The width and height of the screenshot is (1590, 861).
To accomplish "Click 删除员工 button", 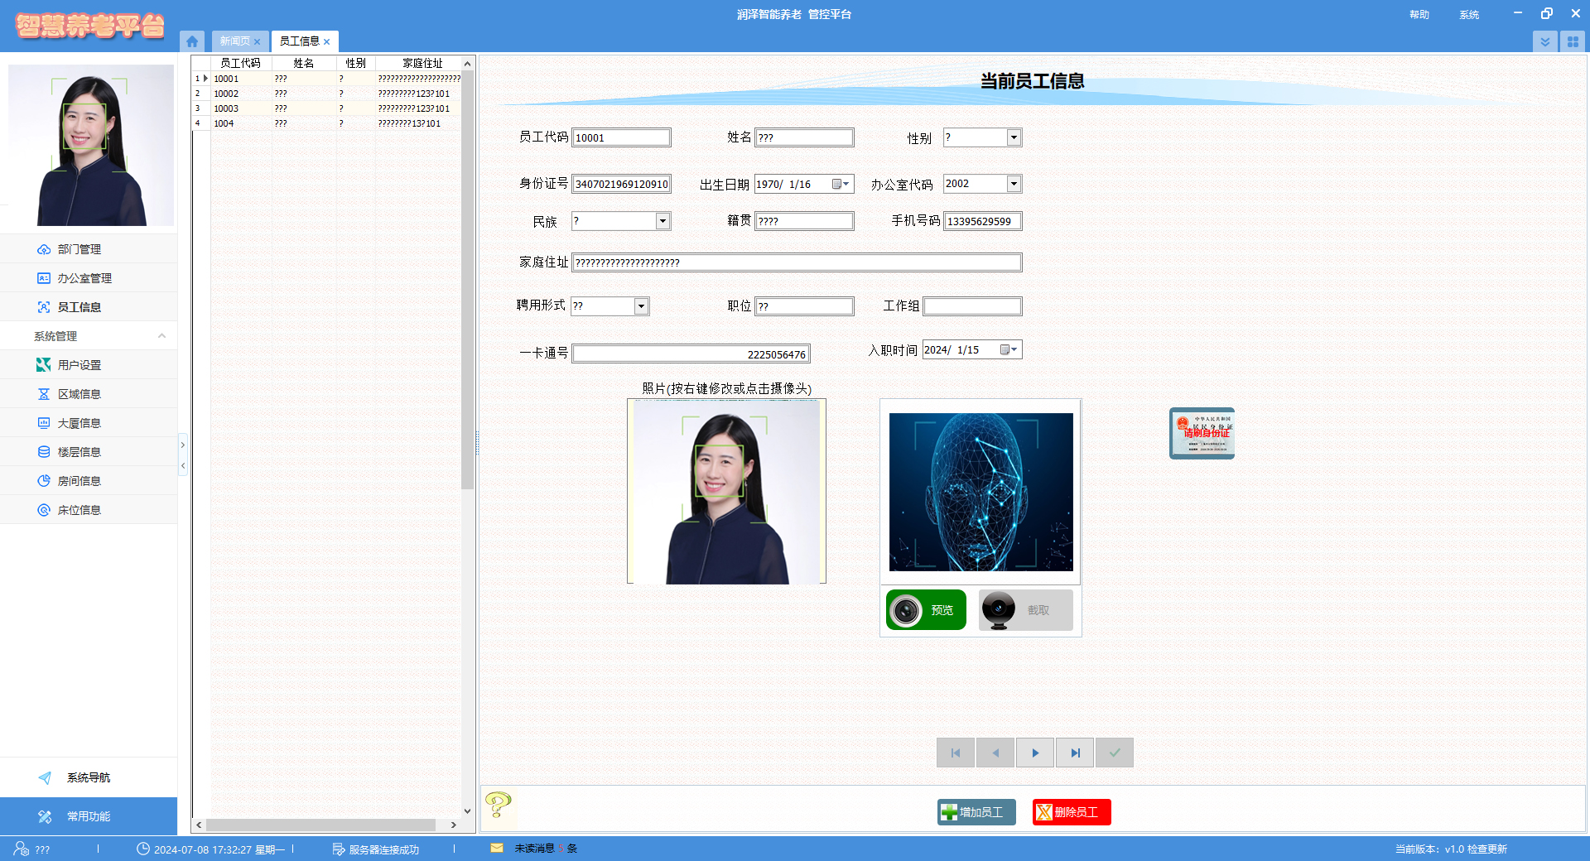I will pos(1072,812).
